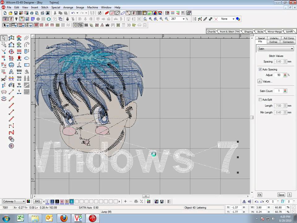Click the rotation angle input field
The image size is (297, 223).
pos(273,202)
